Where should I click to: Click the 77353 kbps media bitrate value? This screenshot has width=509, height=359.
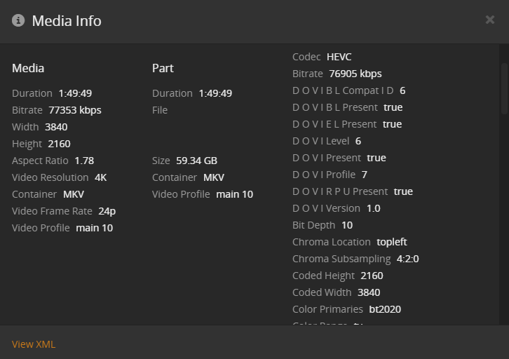75,110
